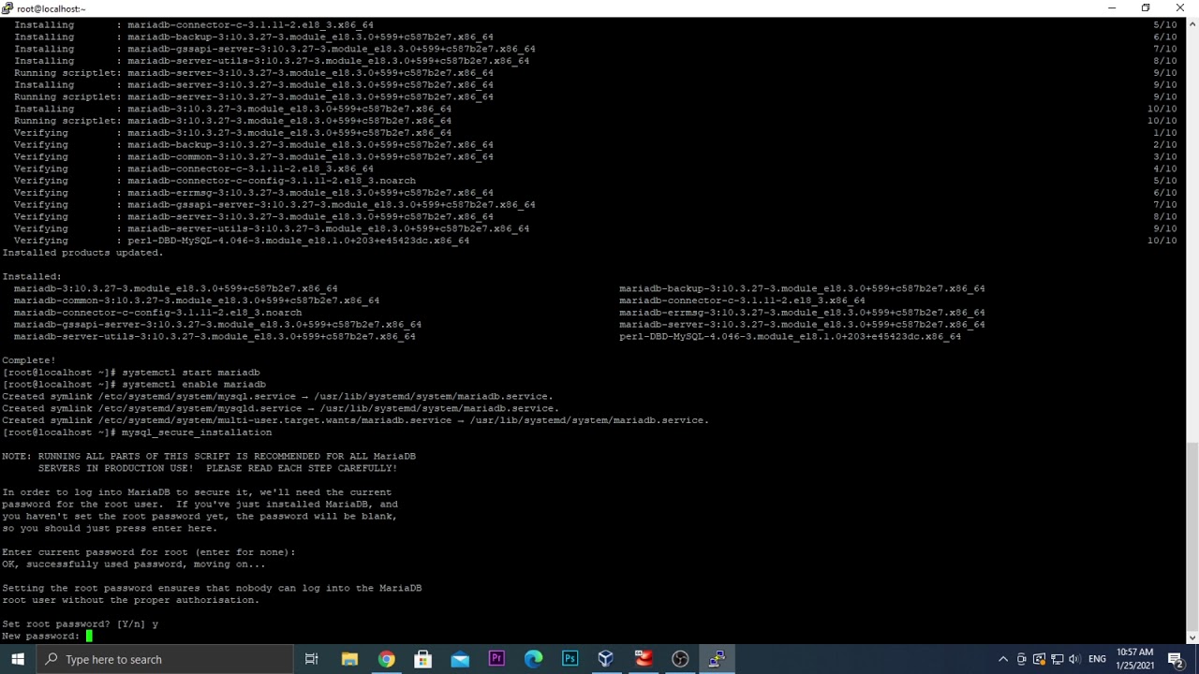This screenshot has width=1199, height=674.
Task: Open the PuTTY system menu icon in title bar
Action: pyautogui.click(x=7, y=8)
